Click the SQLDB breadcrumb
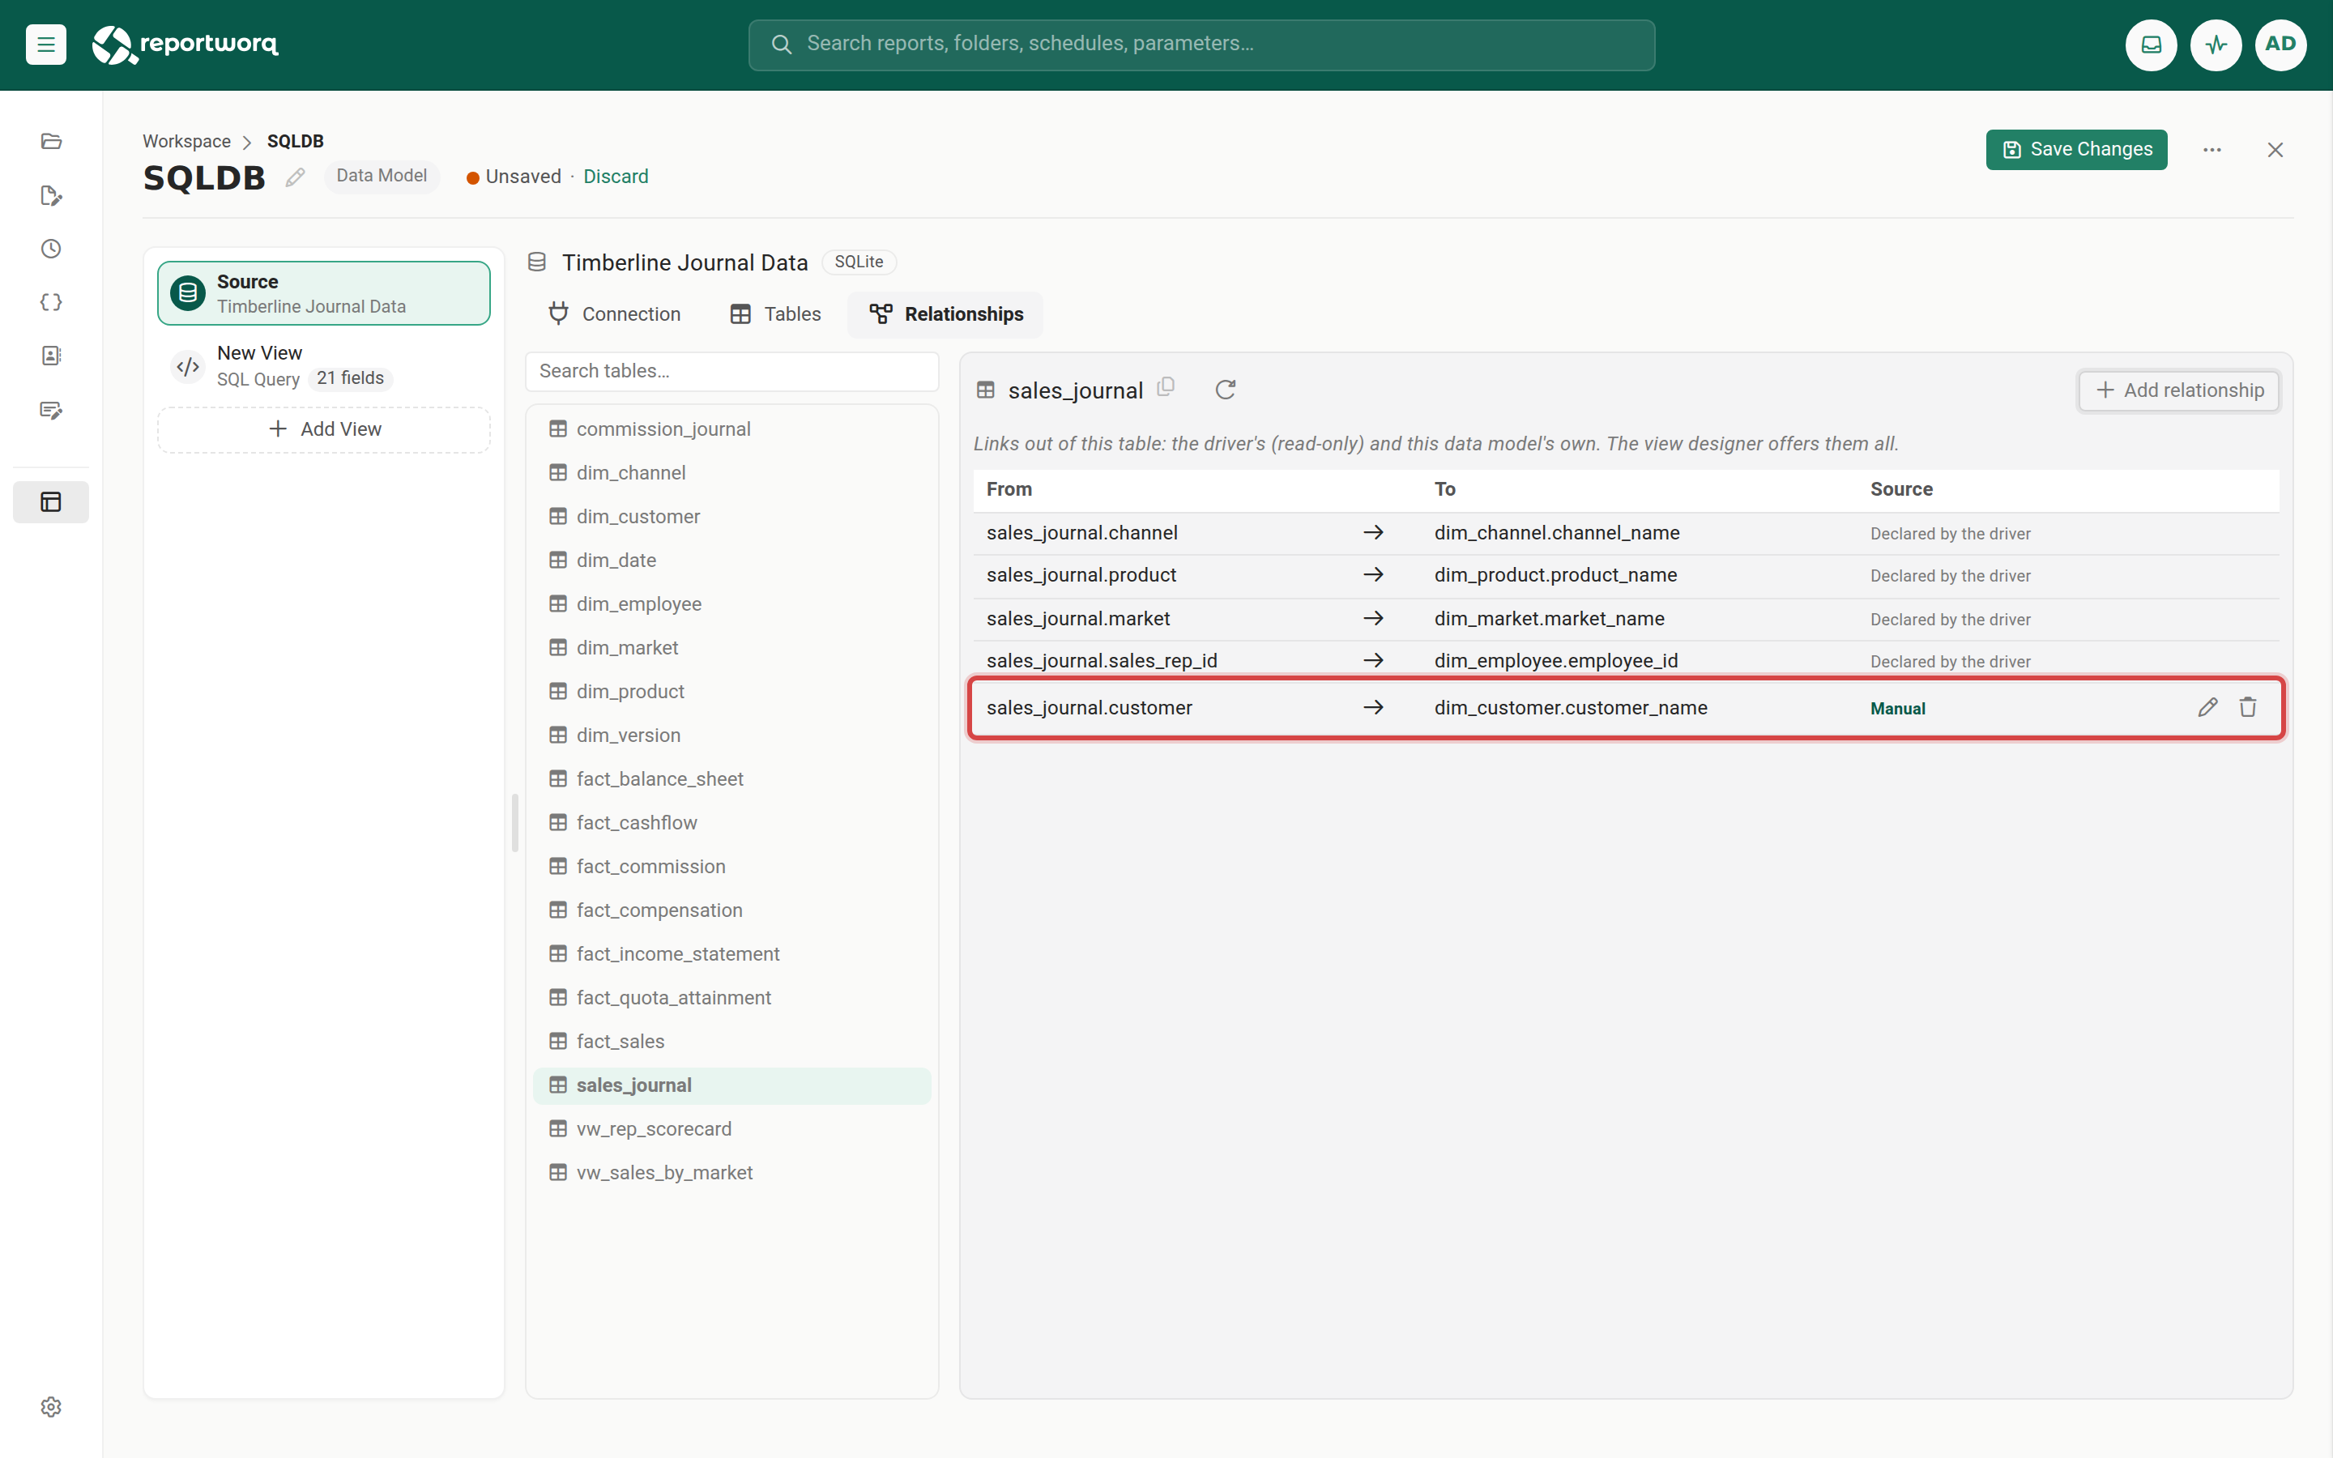 point(295,141)
